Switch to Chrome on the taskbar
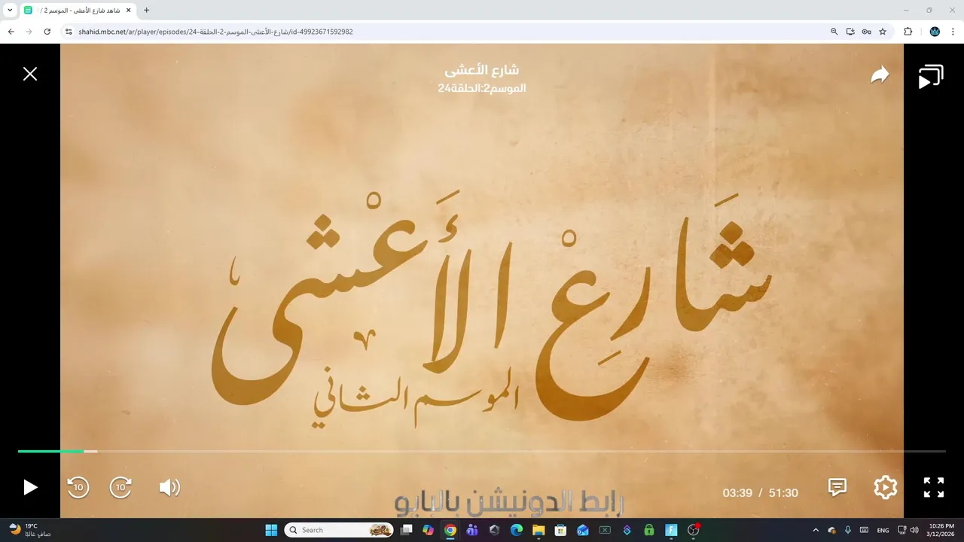Image resolution: width=964 pixels, height=542 pixels. click(450, 530)
